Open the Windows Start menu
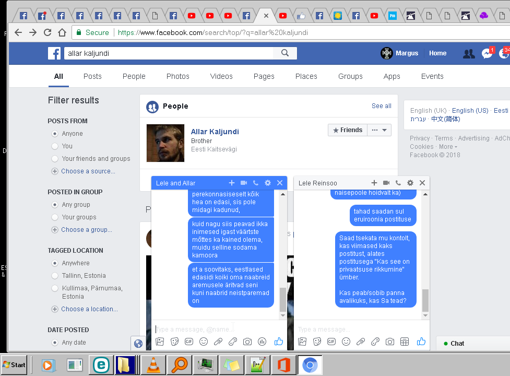The width and height of the screenshot is (510, 376). 14,365
